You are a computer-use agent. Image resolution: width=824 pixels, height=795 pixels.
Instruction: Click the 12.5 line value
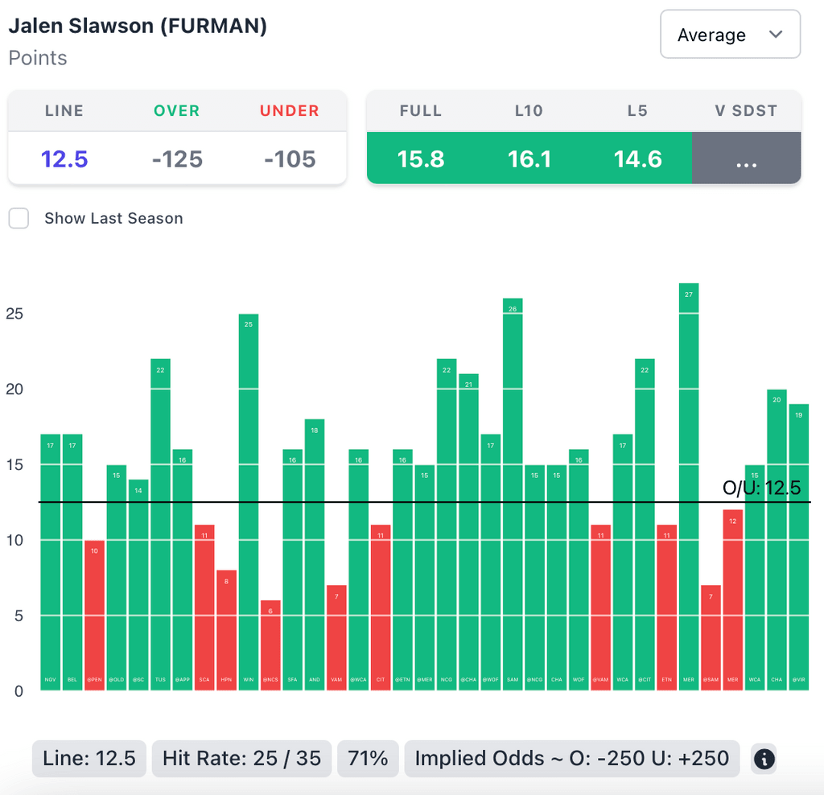[64, 159]
